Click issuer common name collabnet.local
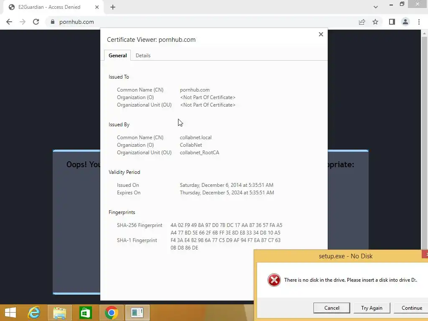This screenshot has height=321, width=428. point(196,138)
